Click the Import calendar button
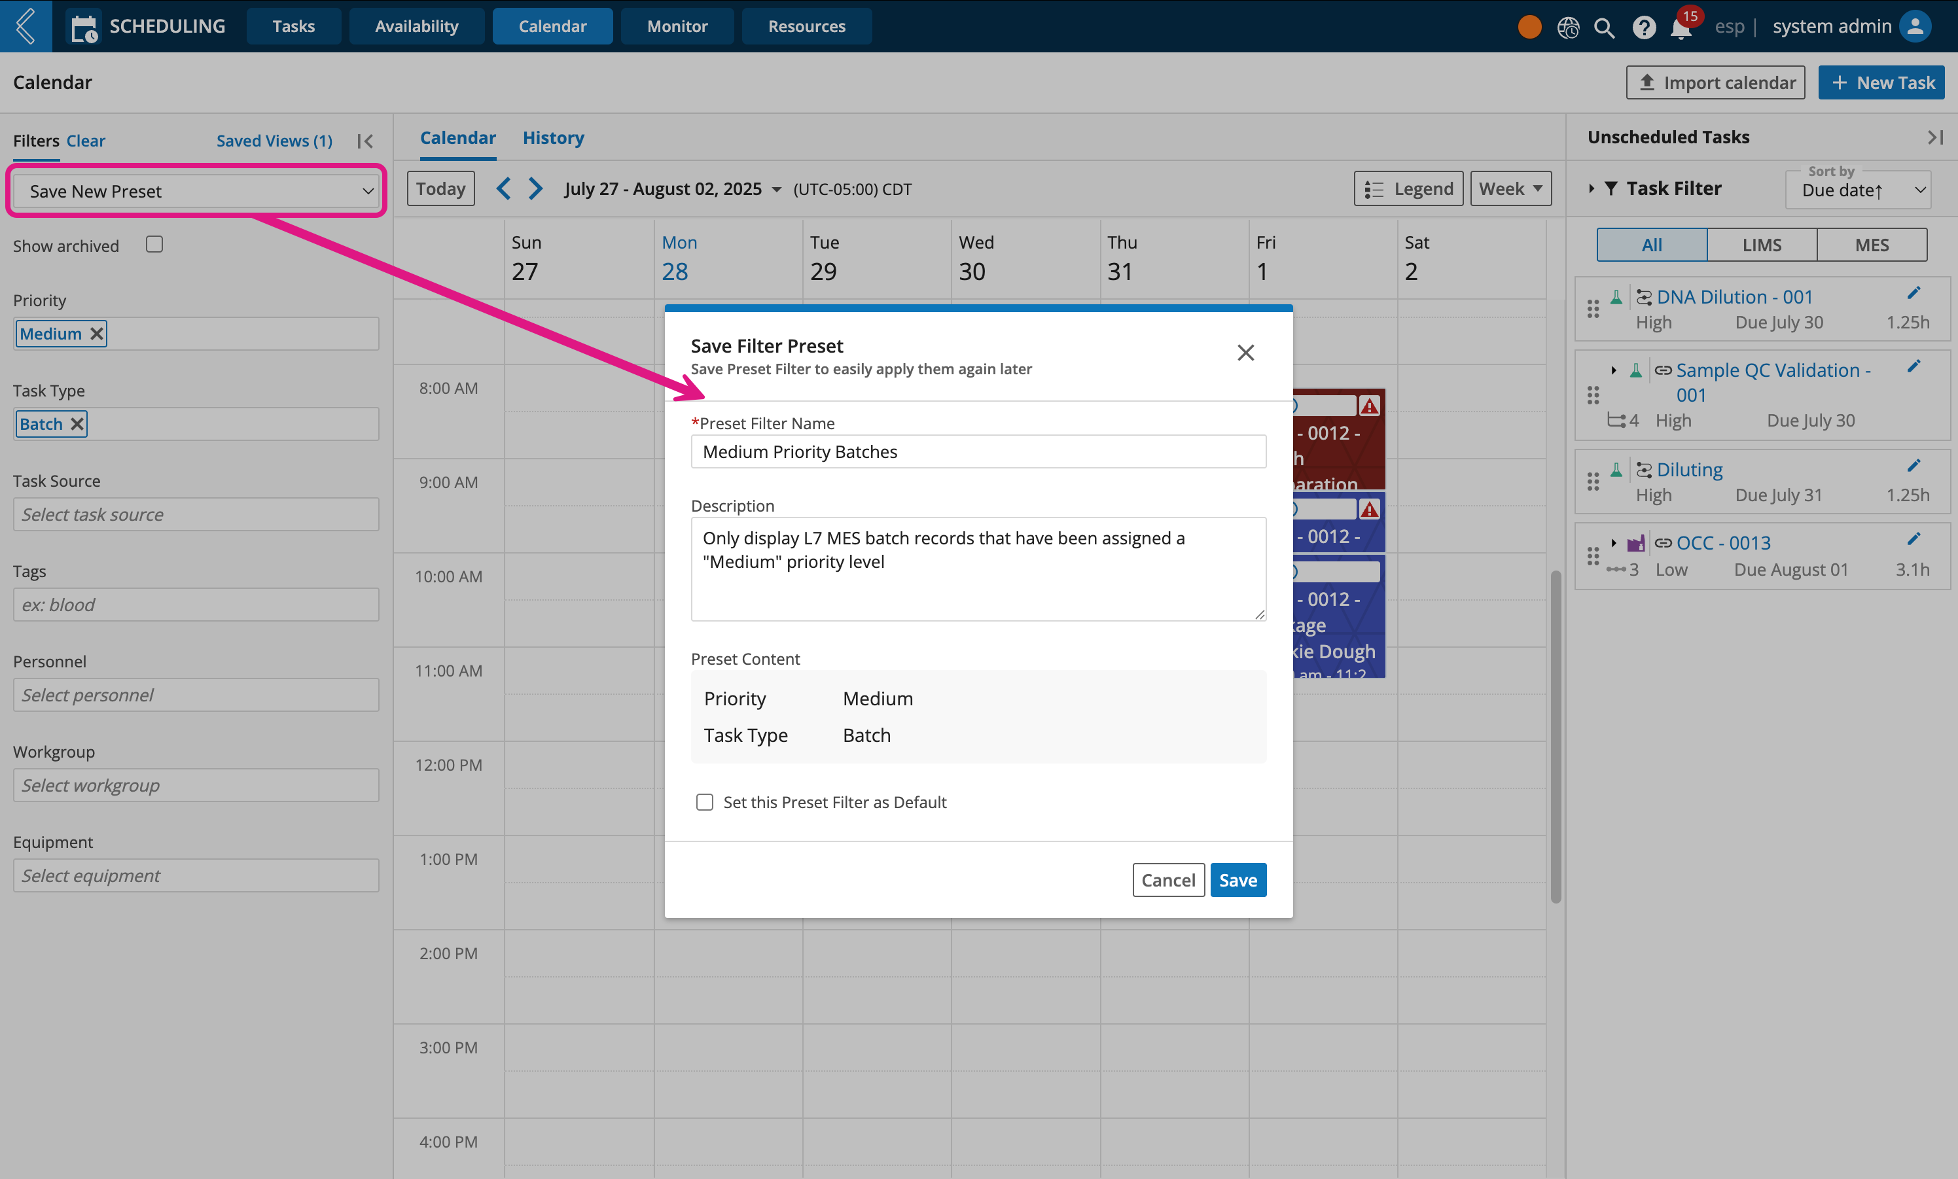The width and height of the screenshot is (1958, 1179). 1716,82
